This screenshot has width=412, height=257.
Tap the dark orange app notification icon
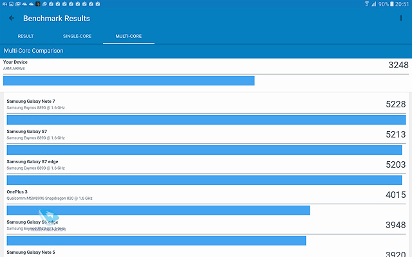click(x=38, y=4)
